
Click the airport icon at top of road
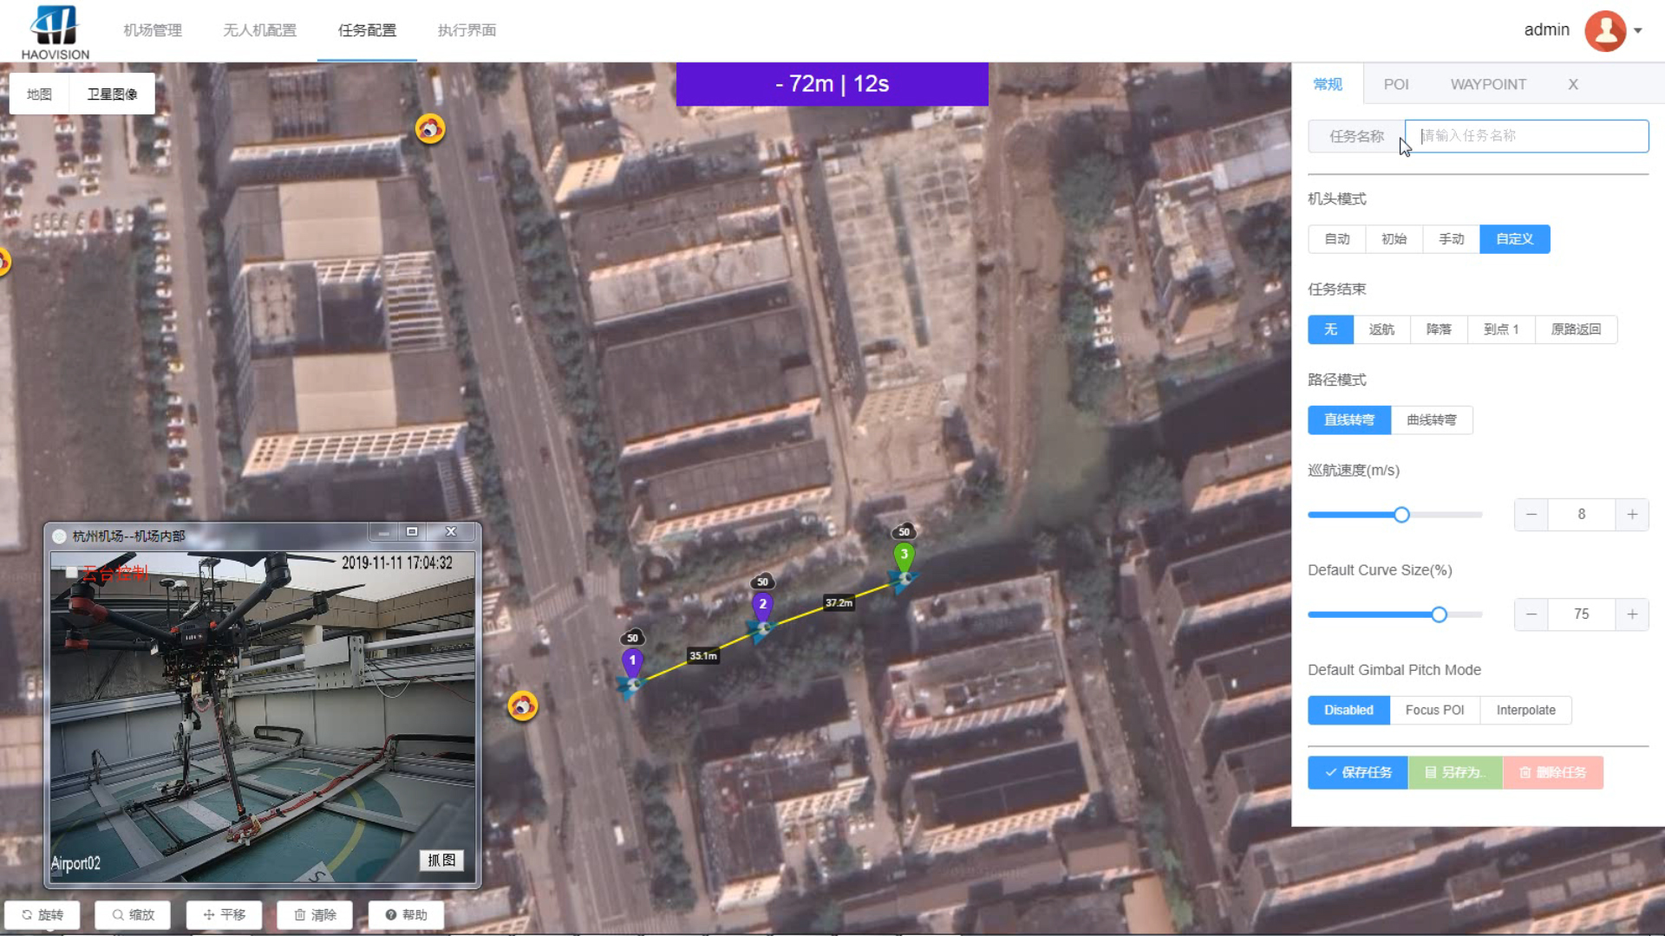pos(430,129)
